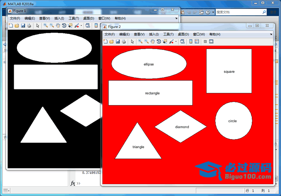The image size is (281, 196).
Task: Open 桌面(D) menu in Figure 2
Action: 183,34
